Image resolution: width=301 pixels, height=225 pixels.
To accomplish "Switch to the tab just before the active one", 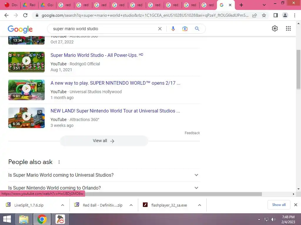I will (208, 5).
